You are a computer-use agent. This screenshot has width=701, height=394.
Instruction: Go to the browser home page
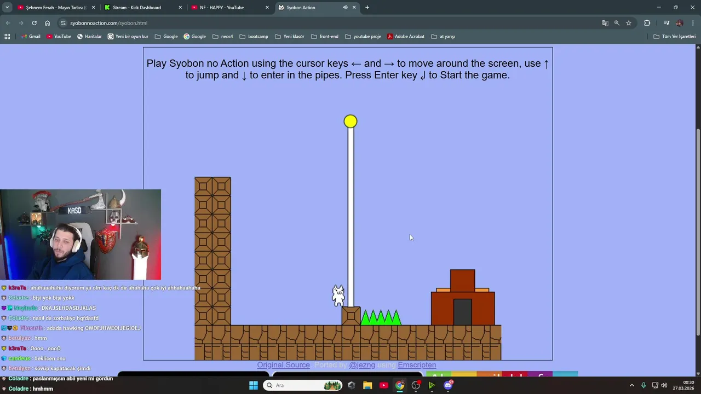(x=47, y=23)
